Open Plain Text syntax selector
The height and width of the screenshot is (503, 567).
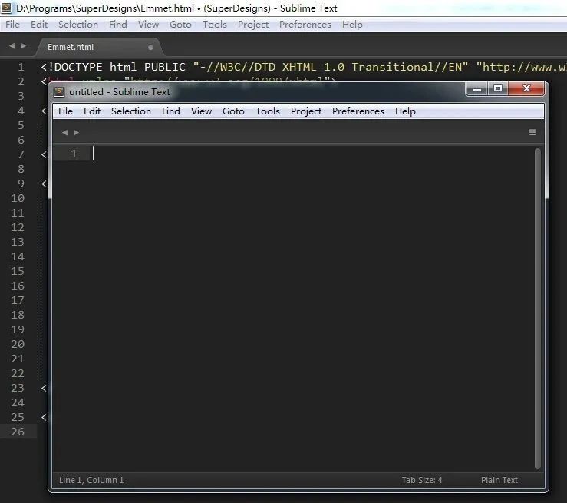pyautogui.click(x=499, y=480)
